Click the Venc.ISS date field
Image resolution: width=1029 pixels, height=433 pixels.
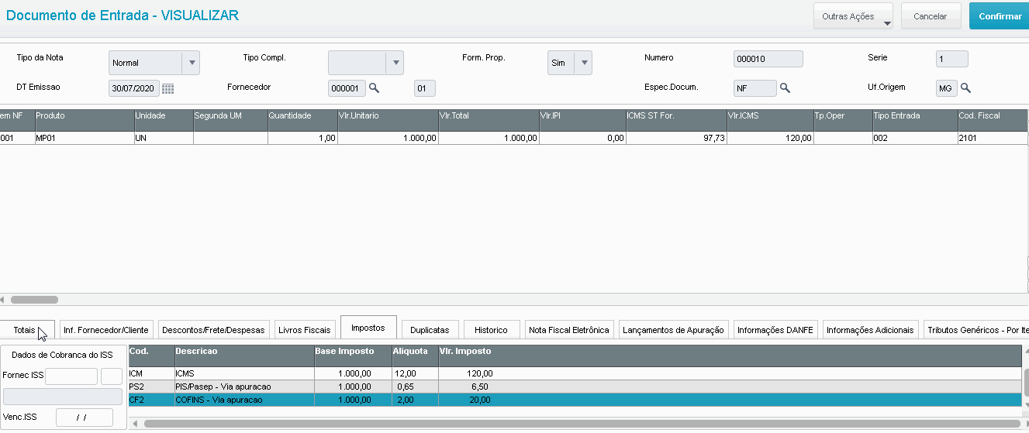pyautogui.click(x=84, y=418)
